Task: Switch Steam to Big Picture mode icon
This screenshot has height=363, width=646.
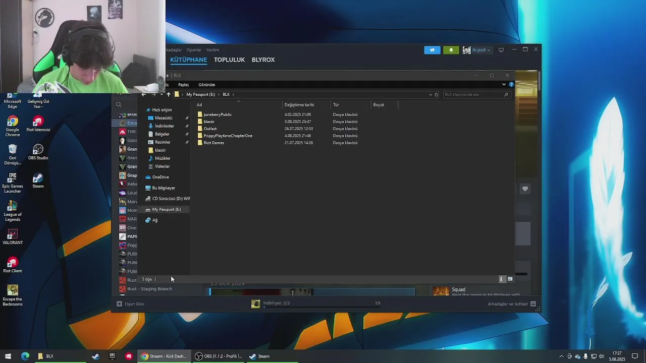Action: [501, 50]
